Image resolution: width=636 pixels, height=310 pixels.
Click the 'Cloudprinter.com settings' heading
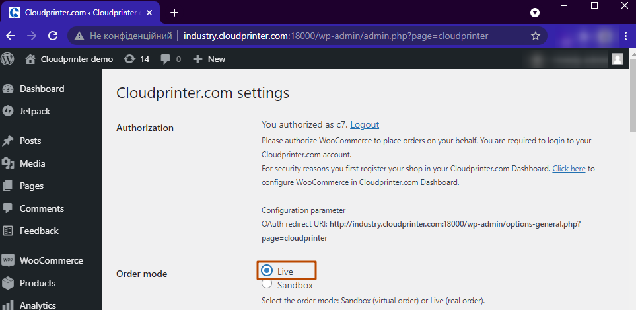click(203, 93)
